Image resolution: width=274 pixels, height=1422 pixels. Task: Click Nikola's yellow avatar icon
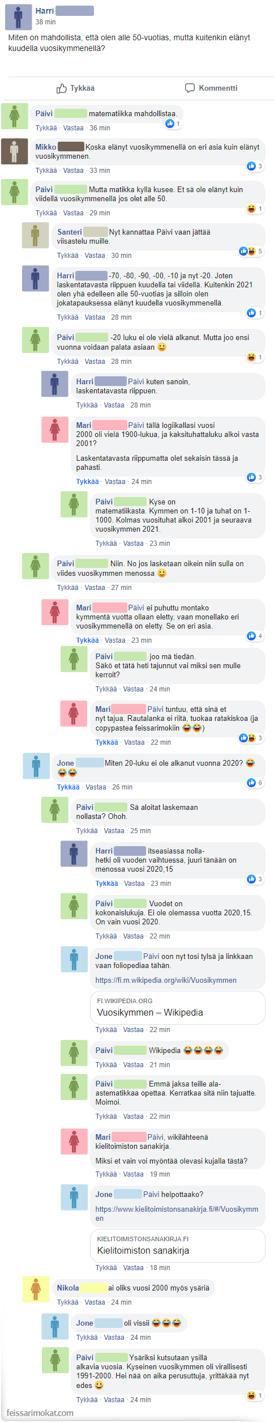(x=35, y=1289)
